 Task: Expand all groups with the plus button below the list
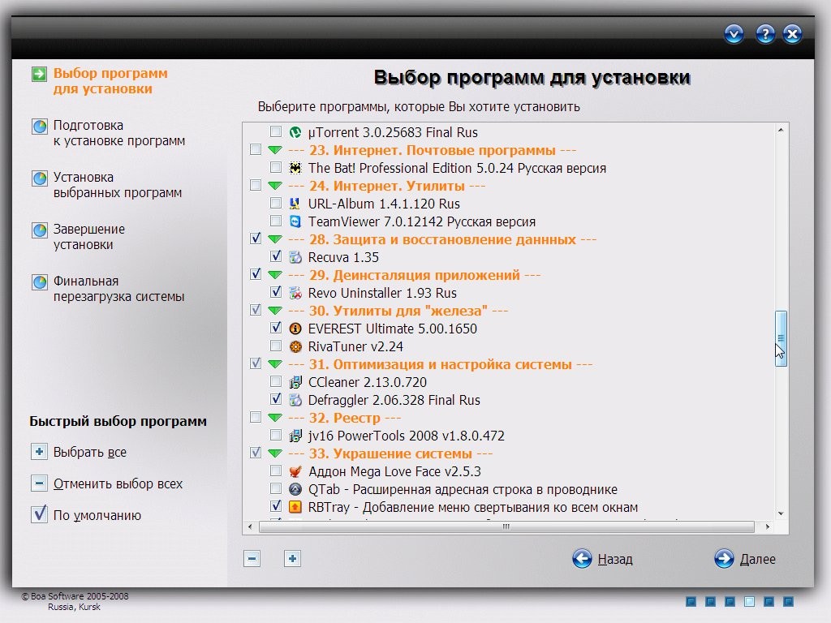click(x=292, y=558)
